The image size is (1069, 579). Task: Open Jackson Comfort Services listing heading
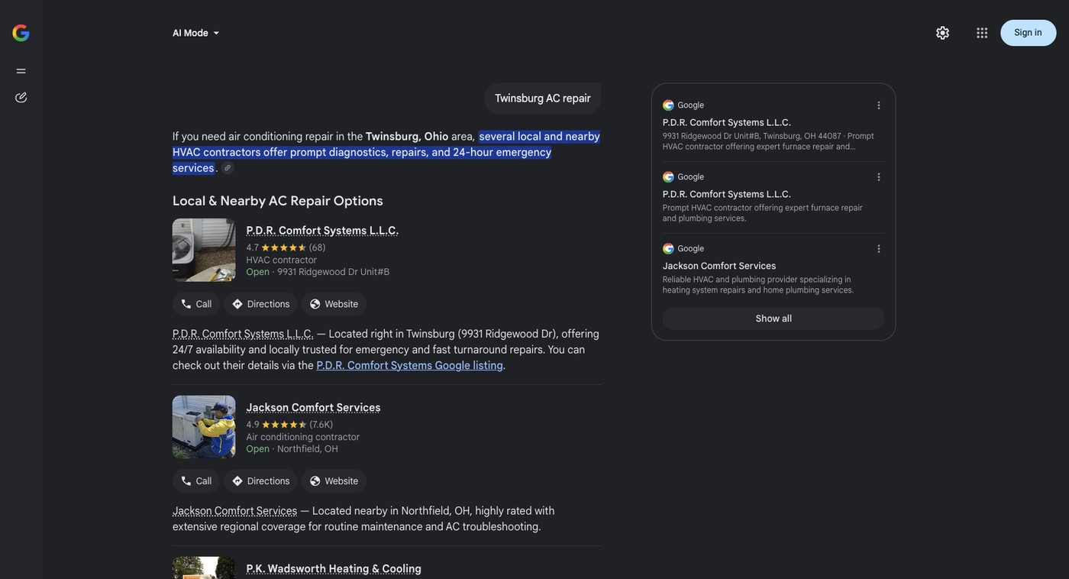click(x=313, y=408)
